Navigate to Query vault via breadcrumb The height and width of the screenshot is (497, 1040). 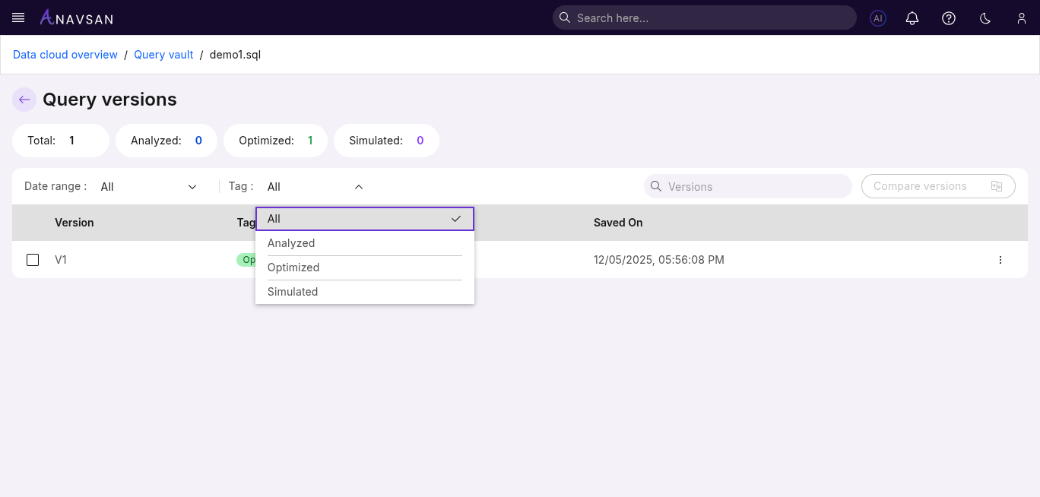point(163,55)
